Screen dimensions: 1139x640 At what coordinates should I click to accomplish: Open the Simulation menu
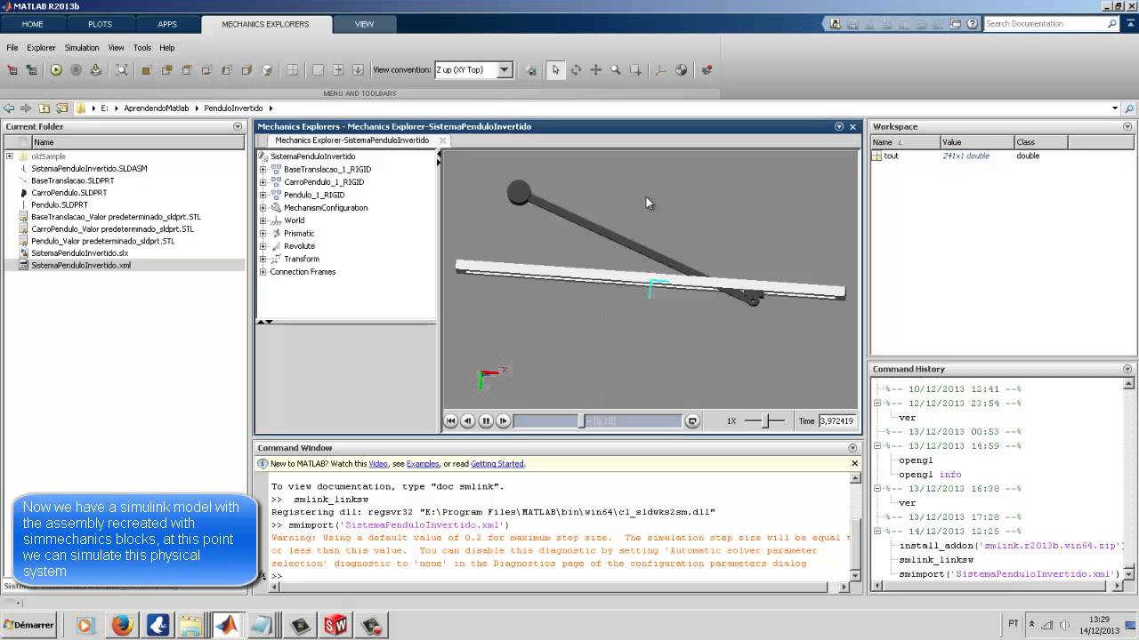point(82,48)
